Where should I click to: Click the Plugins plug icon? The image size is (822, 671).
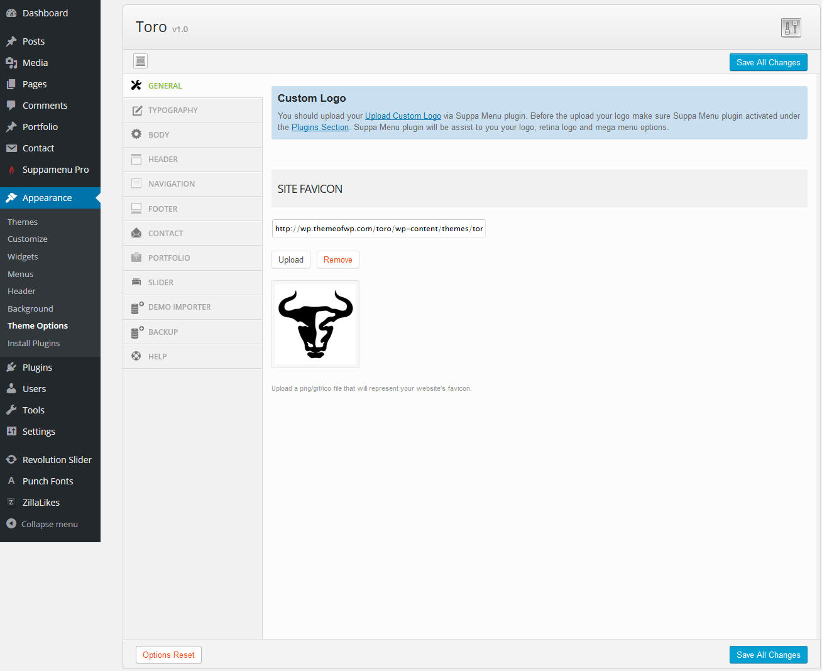pyautogui.click(x=11, y=368)
